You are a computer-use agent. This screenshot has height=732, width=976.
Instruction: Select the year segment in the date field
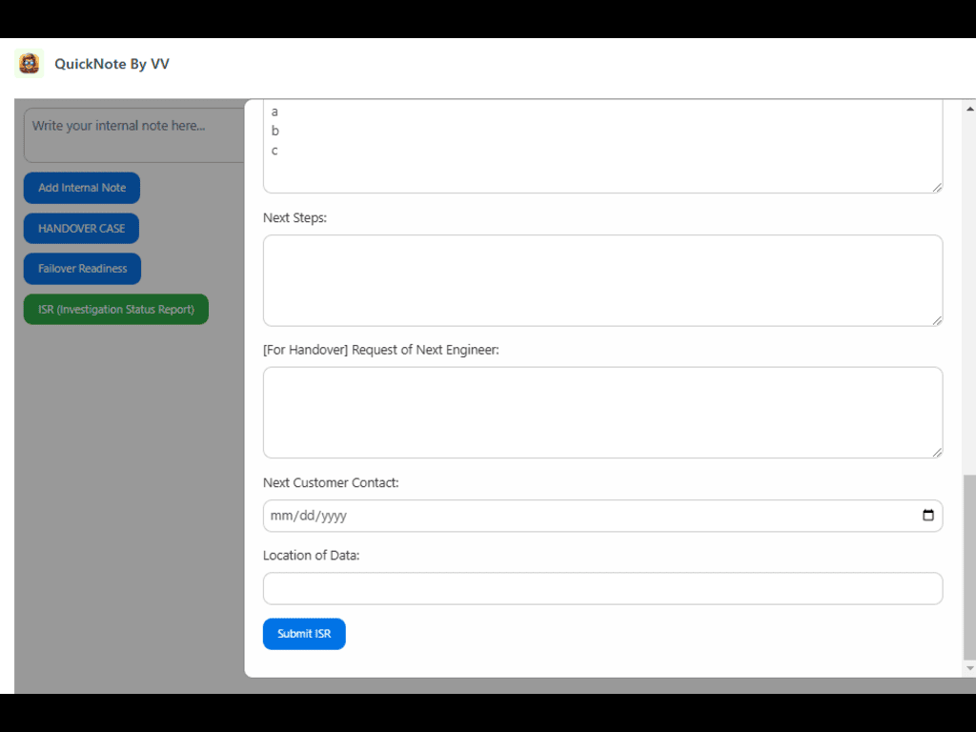(333, 516)
